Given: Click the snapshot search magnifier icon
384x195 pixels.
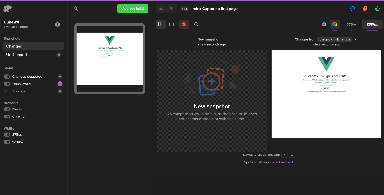Looking at the screenshot, I should [x=76, y=9].
